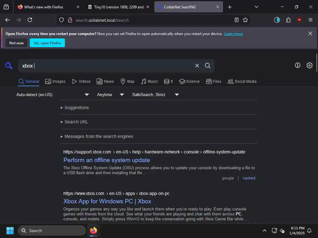The image size is (318, 238).
Task: Click the www.xbox.com result URL
Action: 116,193
